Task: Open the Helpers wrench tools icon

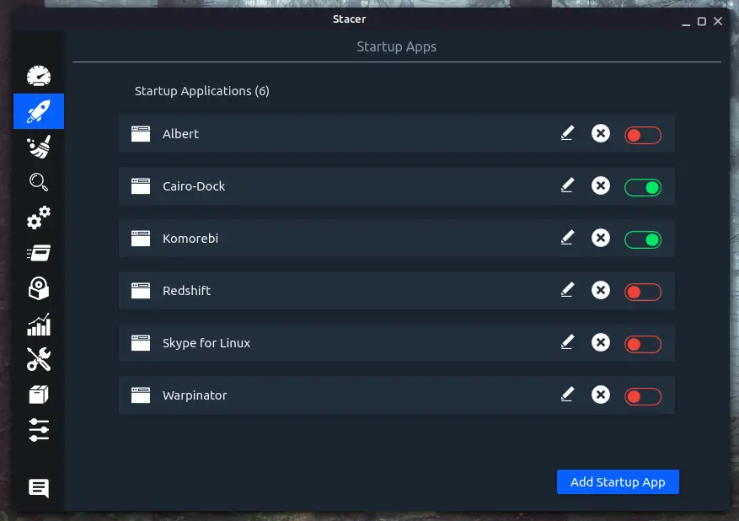Action: pos(39,359)
